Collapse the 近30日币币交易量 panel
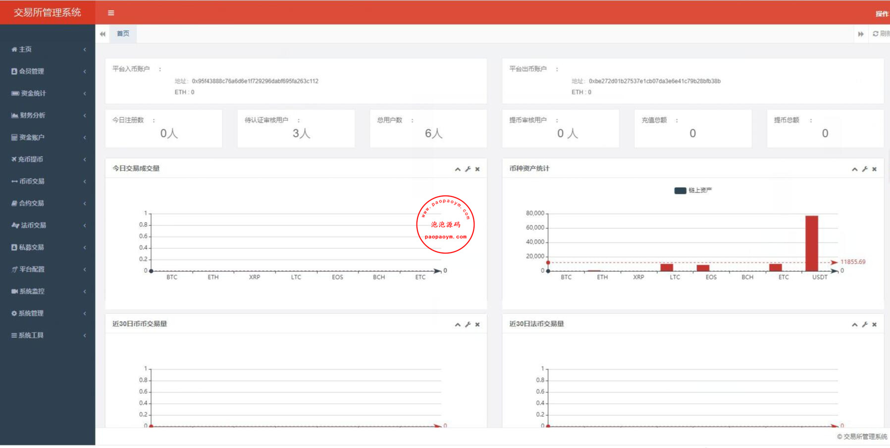Screen dimensions: 890x448 [458, 325]
